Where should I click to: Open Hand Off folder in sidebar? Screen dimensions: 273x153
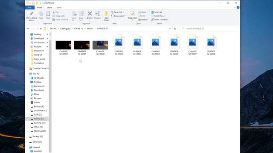click(x=37, y=55)
